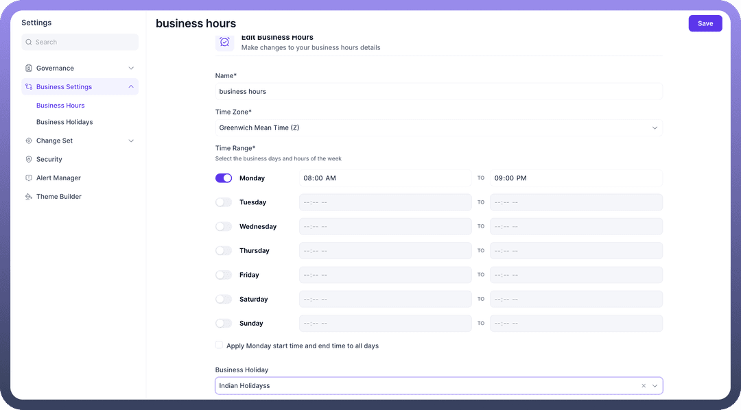741x410 pixels.
Task: Enable the Wednesday toggle switch
Action: [224, 227]
